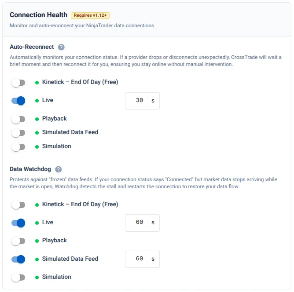
Task: Enable Data Watchdog for Kinetick connection
Action: (x=18, y=204)
